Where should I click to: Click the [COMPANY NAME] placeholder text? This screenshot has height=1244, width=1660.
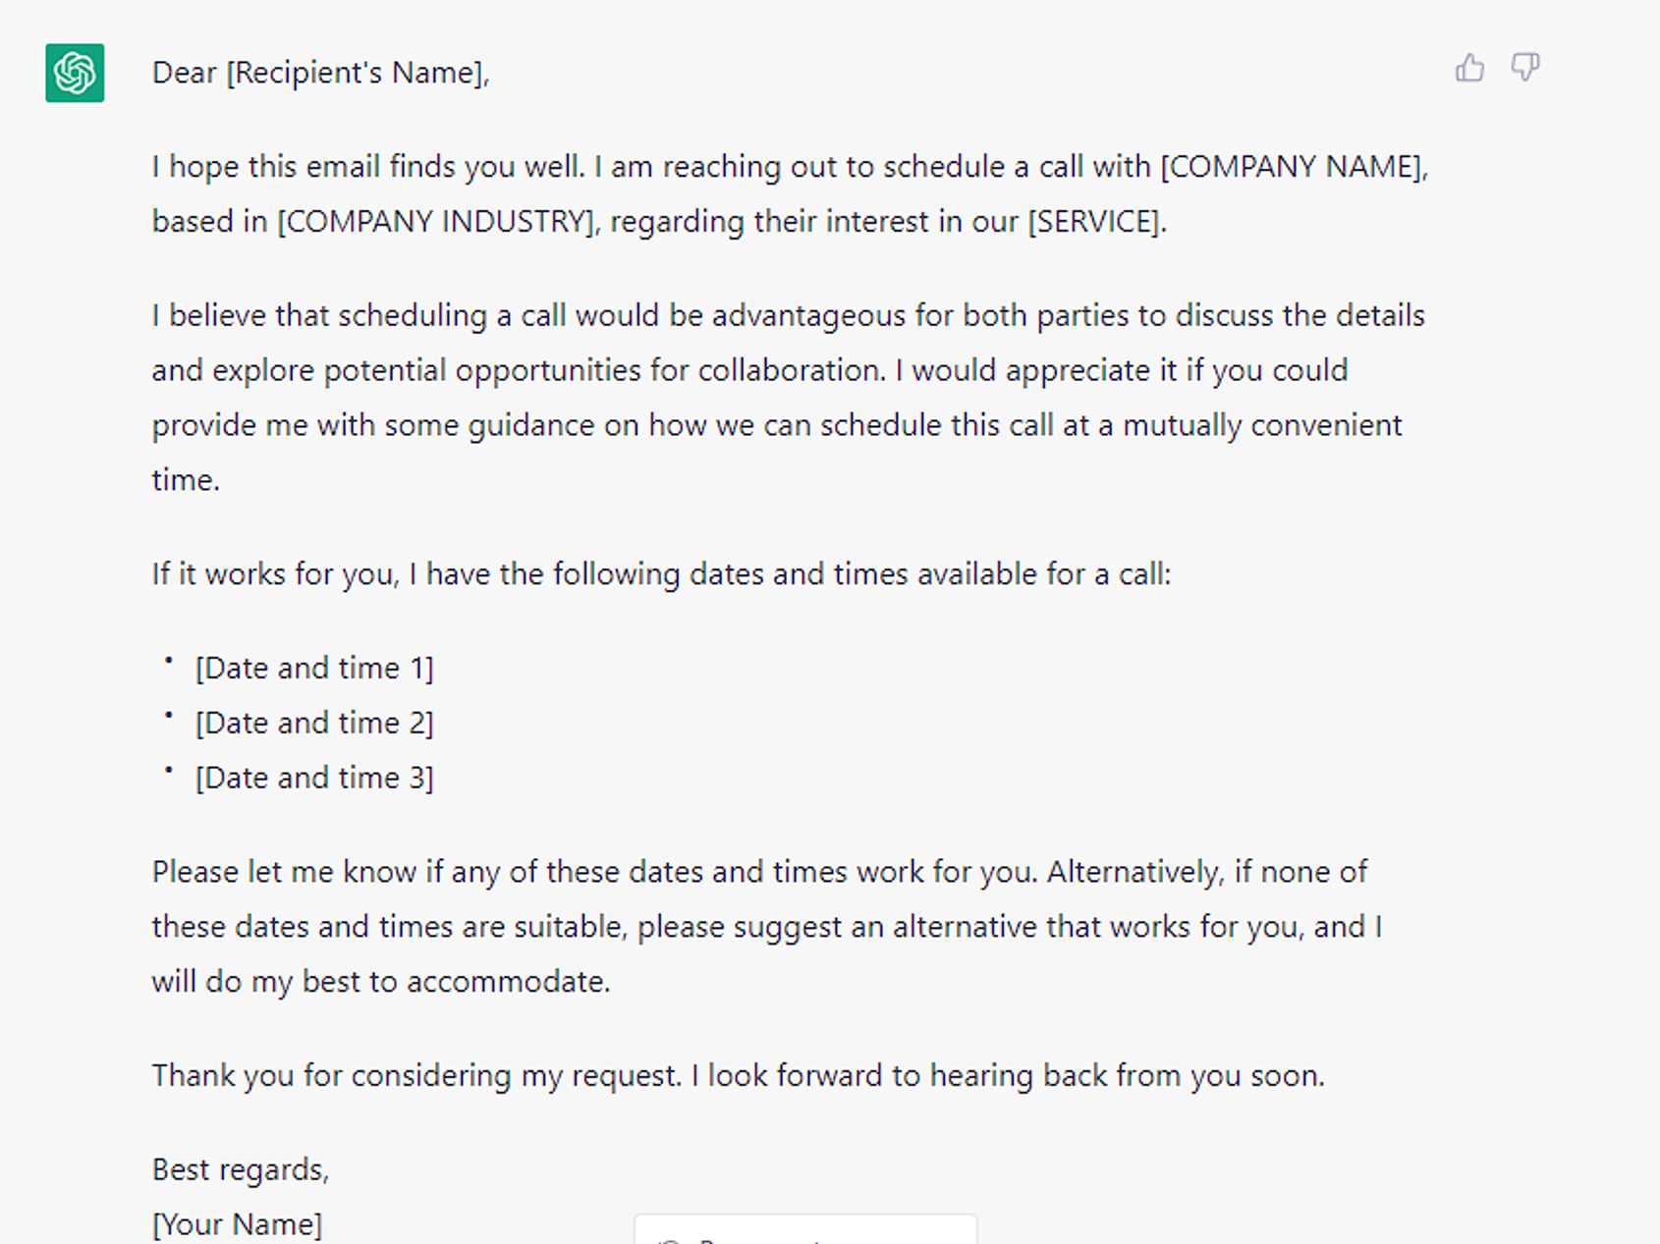[x=1292, y=167]
